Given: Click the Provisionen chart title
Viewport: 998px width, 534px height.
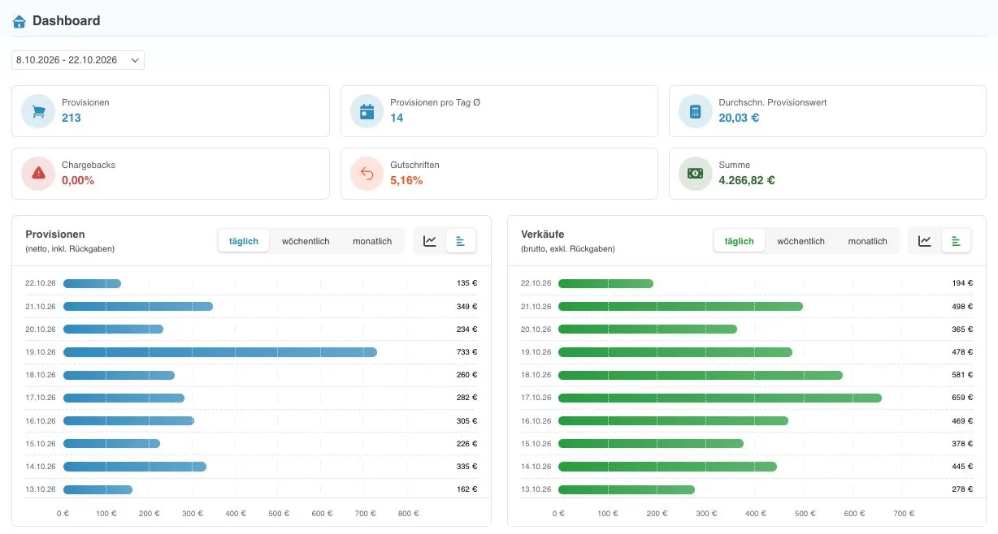Looking at the screenshot, I should click(55, 235).
